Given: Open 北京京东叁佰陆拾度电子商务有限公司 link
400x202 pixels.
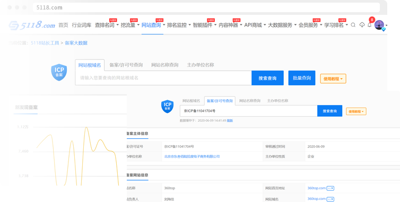Looking at the screenshot, I should click(x=192, y=156).
